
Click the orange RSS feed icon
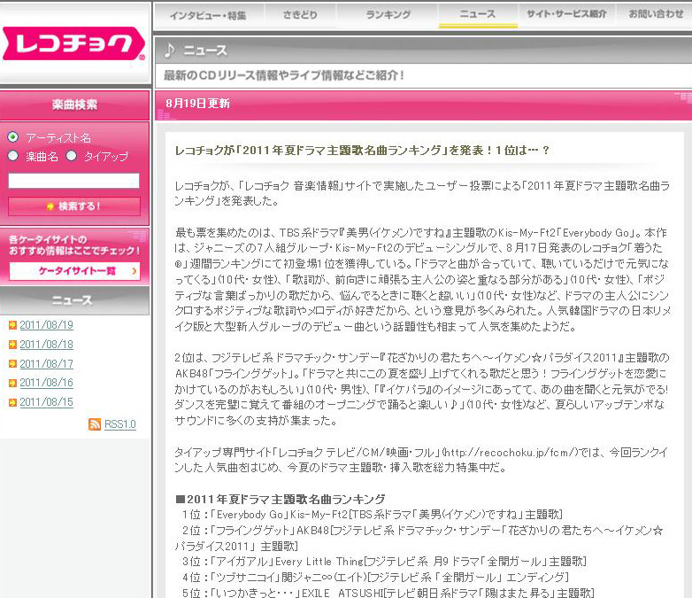(95, 424)
